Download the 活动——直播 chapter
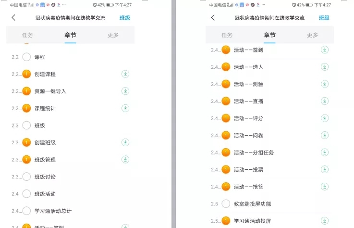 (325, 101)
